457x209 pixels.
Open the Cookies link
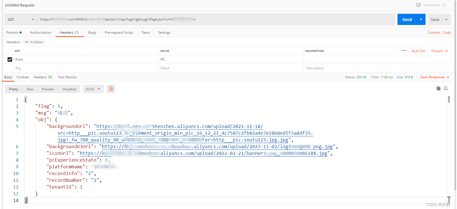(x=433, y=33)
